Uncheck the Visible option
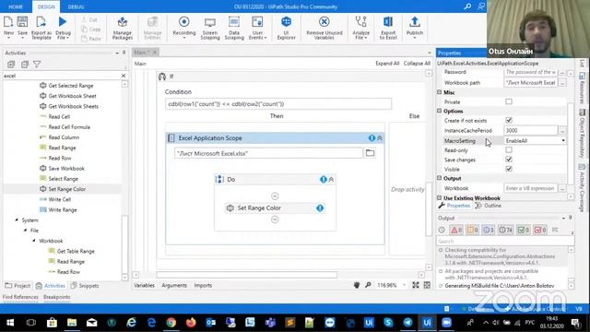The image size is (590, 332). pos(509,169)
